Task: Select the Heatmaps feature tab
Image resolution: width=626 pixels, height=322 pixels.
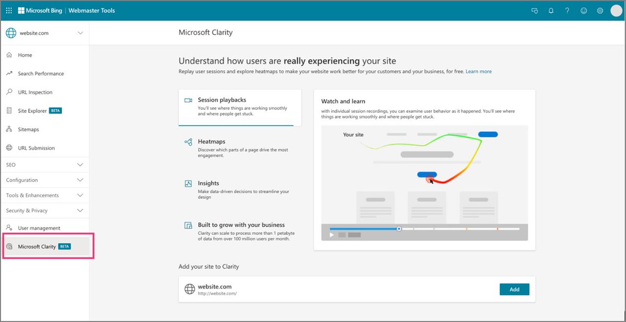Action: (240, 148)
